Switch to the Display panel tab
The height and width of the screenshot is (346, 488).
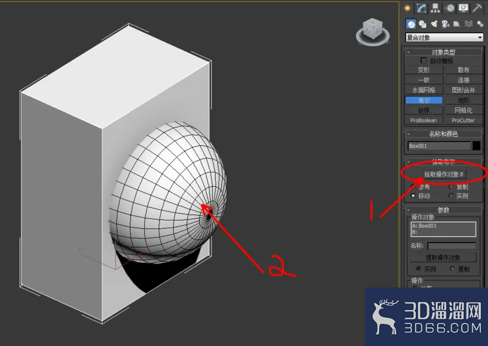coord(463,8)
